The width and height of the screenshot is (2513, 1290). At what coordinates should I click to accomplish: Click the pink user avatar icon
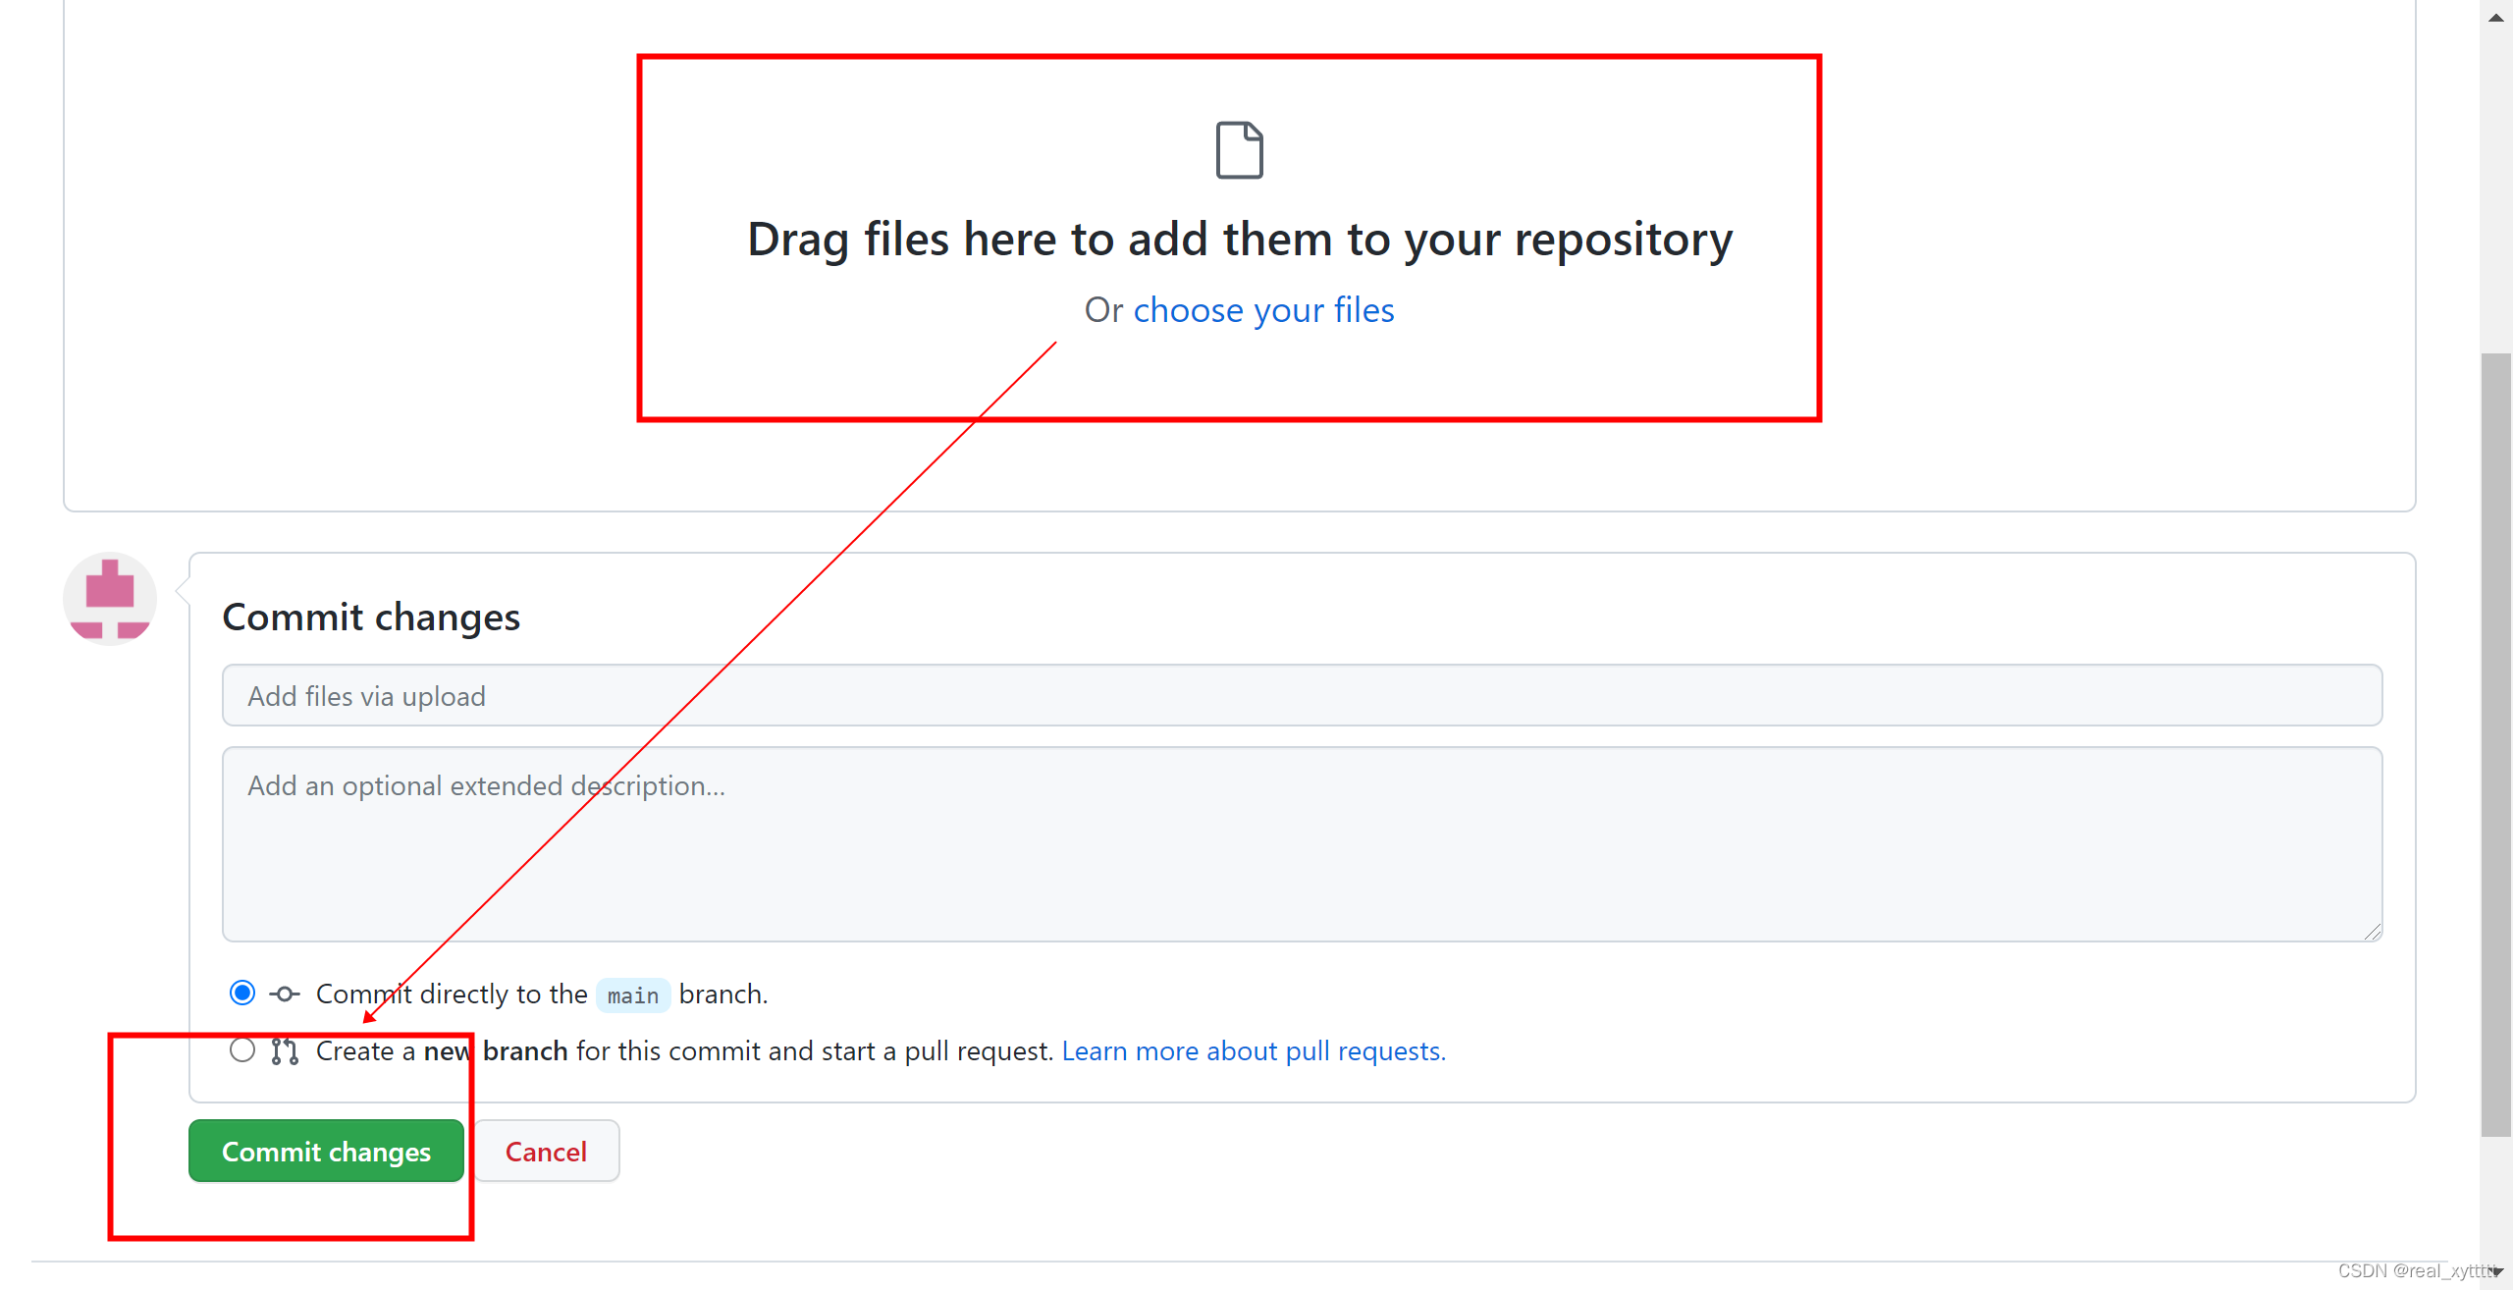110,599
